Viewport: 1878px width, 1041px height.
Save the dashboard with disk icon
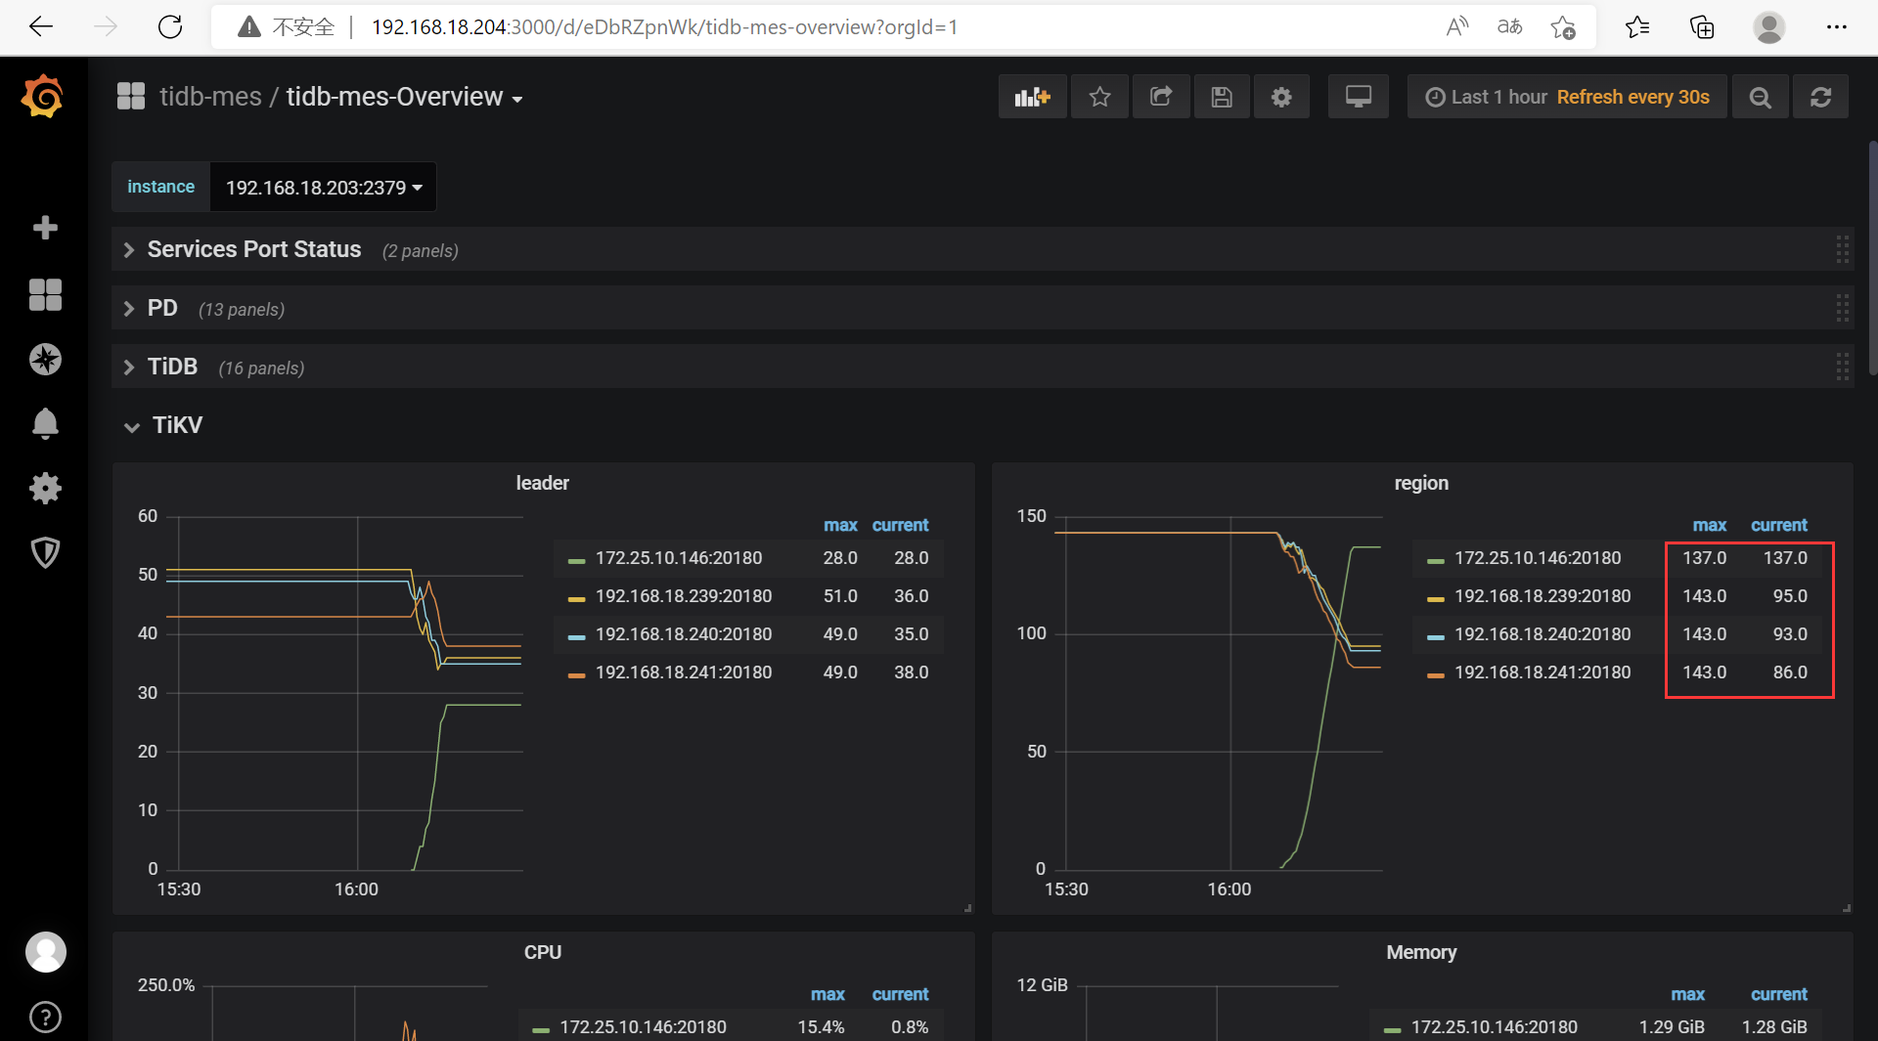[x=1221, y=97]
